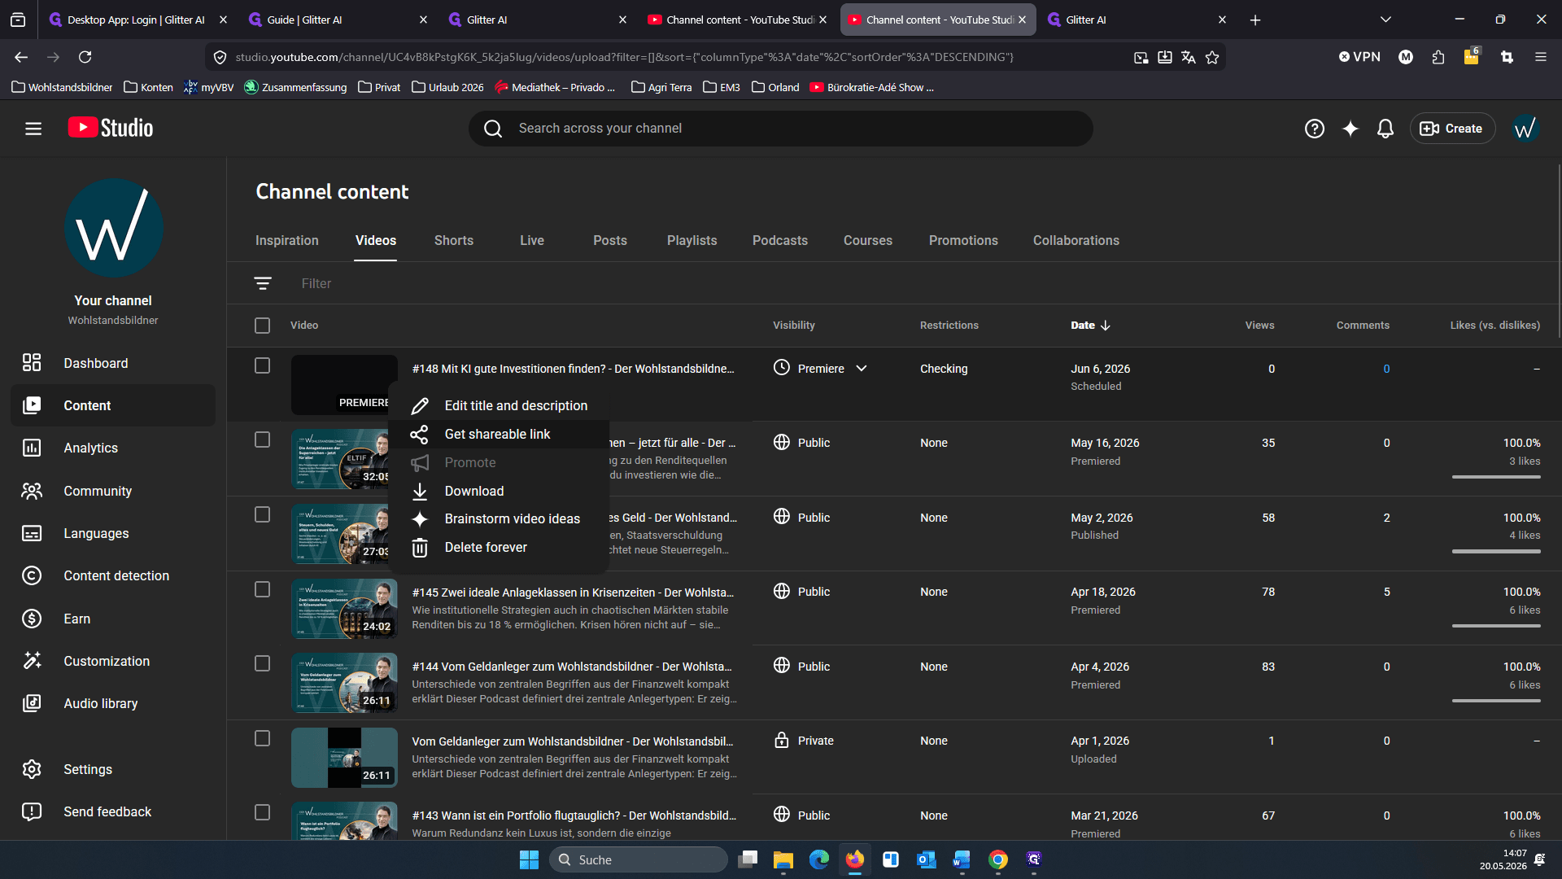Open the Create button

click(x=1451, y=129)
